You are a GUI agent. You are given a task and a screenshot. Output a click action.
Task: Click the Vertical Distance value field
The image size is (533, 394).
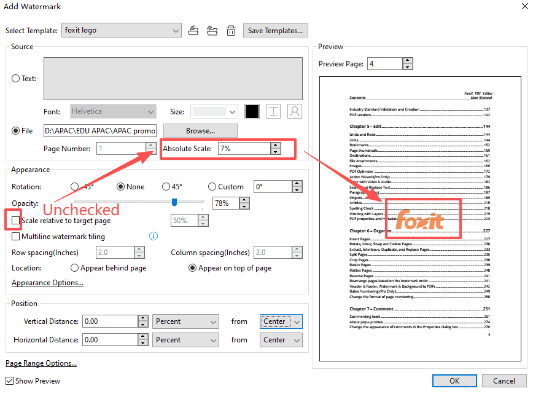(110, 321)
